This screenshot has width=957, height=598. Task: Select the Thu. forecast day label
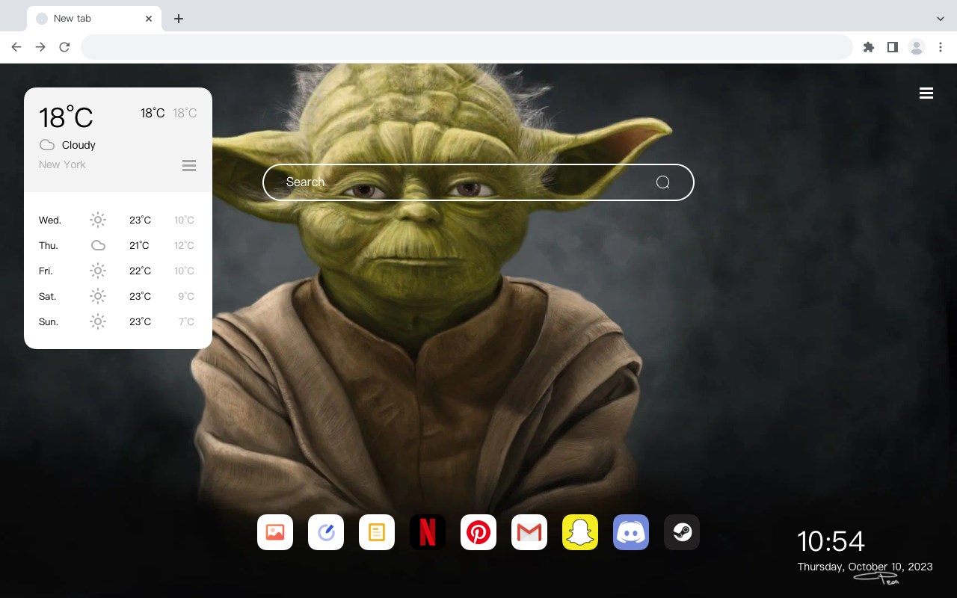pos(49,245)
